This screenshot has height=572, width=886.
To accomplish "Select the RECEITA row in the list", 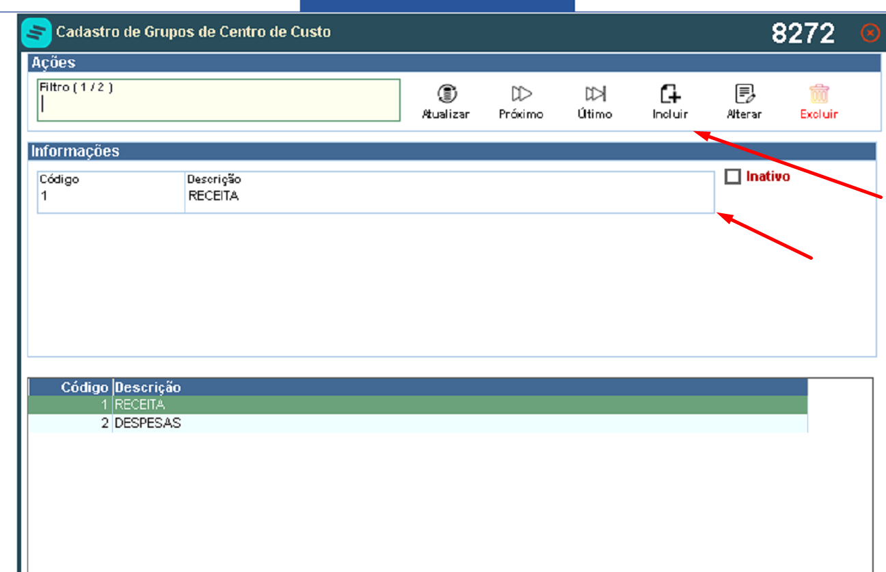I will 418,405.
